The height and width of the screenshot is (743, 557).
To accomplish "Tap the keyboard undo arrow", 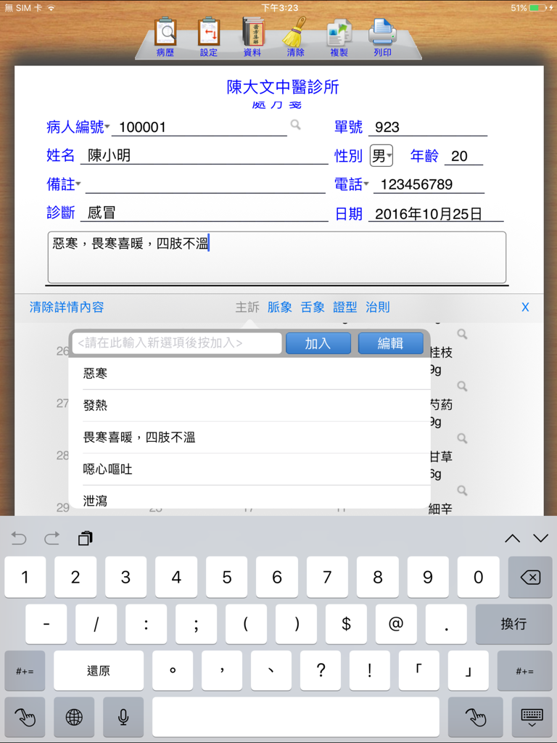I will tap(19, 538).
